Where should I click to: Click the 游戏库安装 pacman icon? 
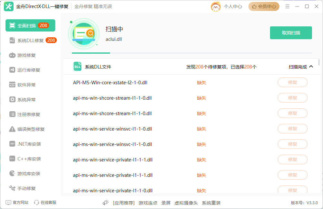coord(12,173)
